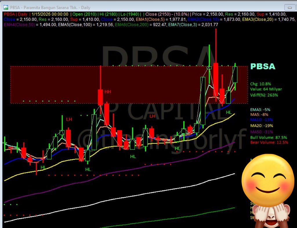This screenshot has height=228, width=297.
Task: Click the red 'HH' swing marker
Action: [x=108, y=92]
